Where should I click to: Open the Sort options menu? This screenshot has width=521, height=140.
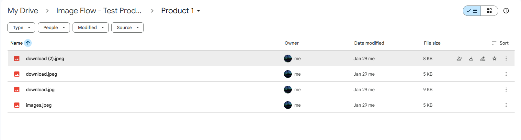(500, 43)
